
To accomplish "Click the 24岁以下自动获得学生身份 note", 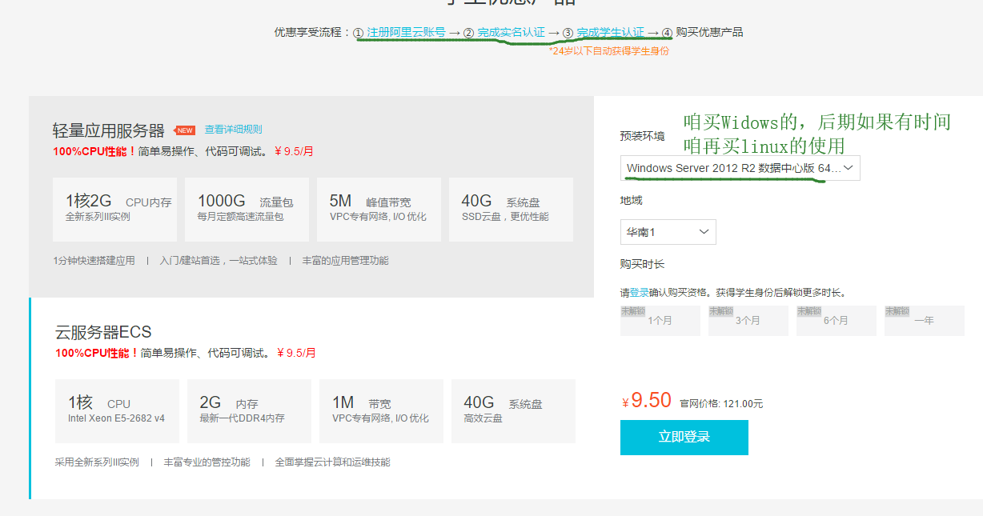I will (609, 51).
